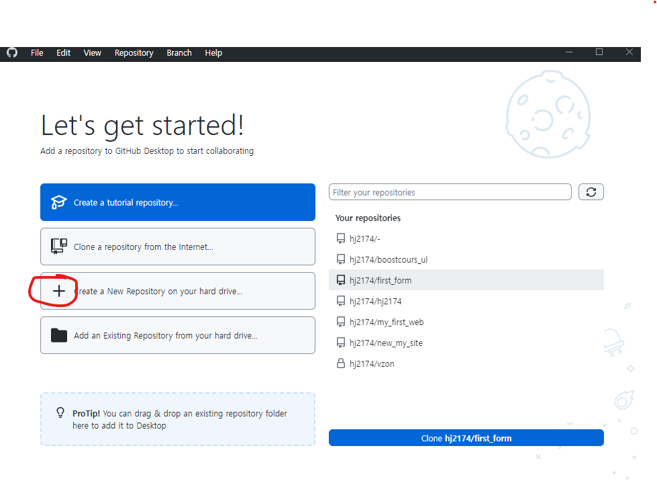
Task: Refresh the repository list
Action: (591, 192)
